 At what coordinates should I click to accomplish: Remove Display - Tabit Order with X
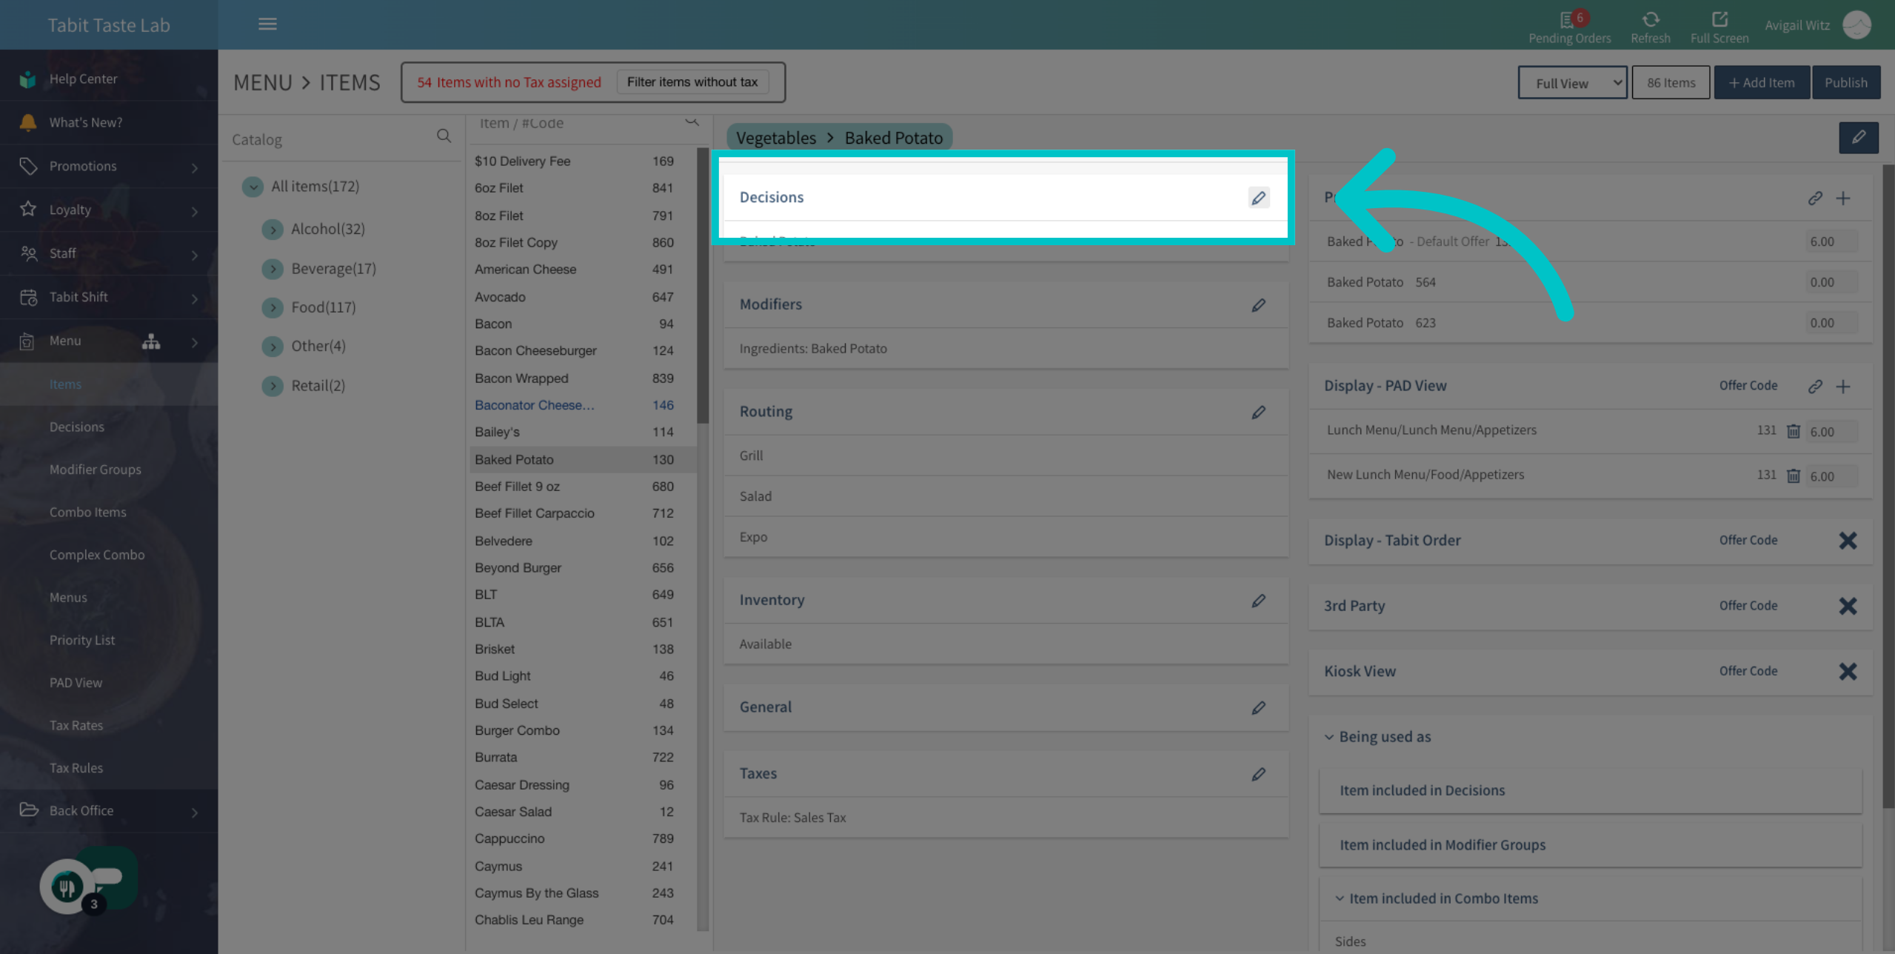coord(1847,541)
